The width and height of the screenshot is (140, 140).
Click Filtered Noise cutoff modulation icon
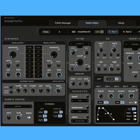coord(21,87)
